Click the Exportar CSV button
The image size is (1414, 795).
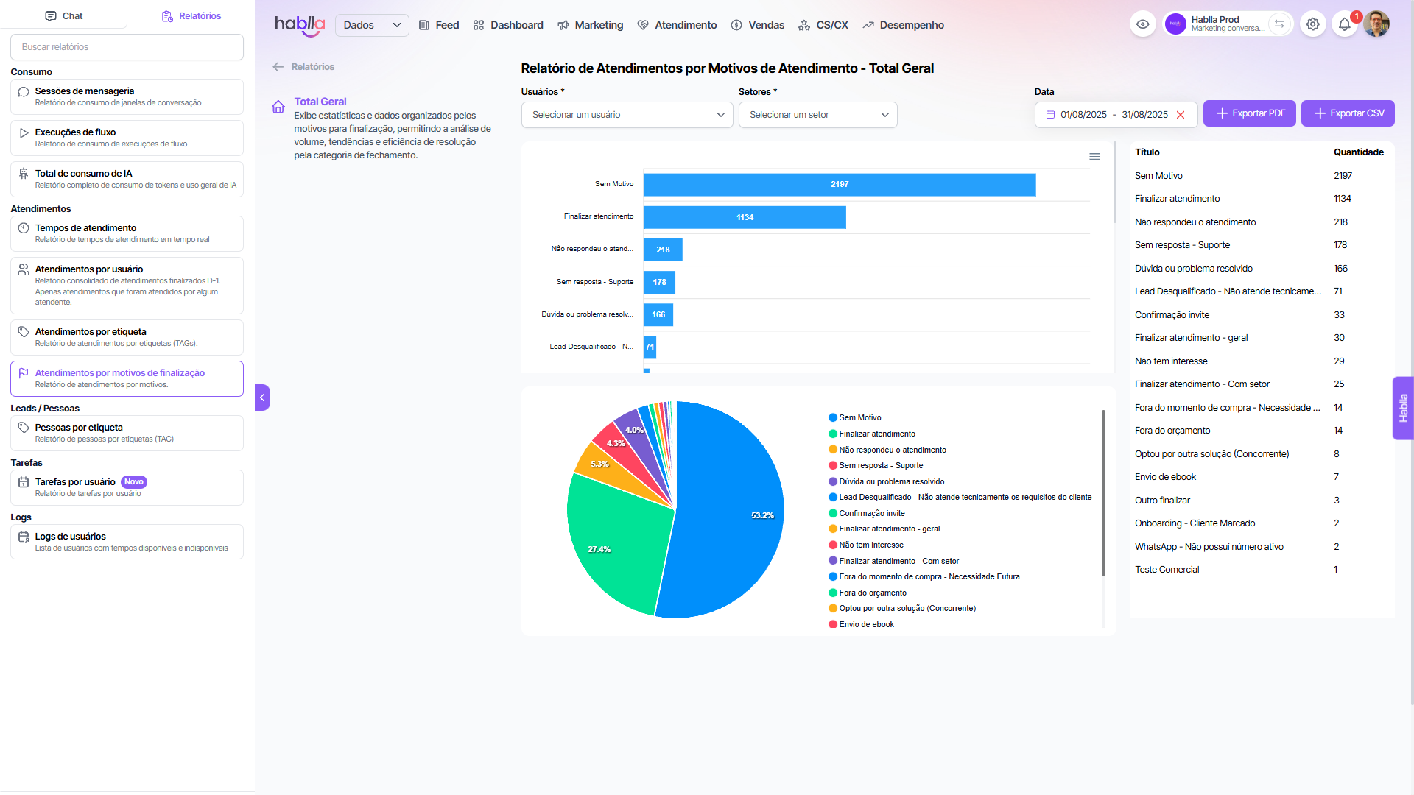[x=1348, y=113]
